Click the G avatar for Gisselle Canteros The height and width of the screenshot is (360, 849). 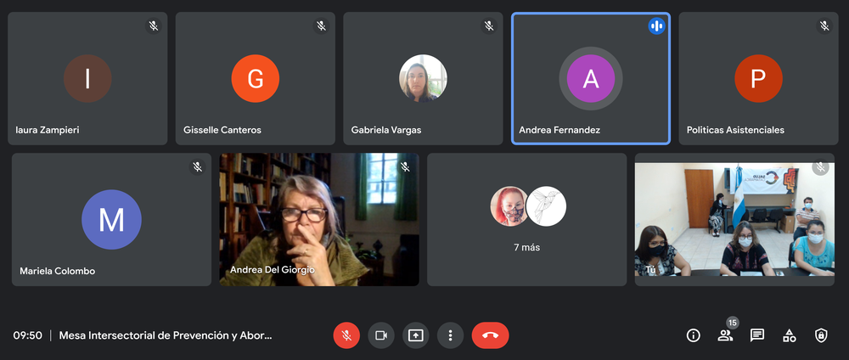tap(255, 79)
